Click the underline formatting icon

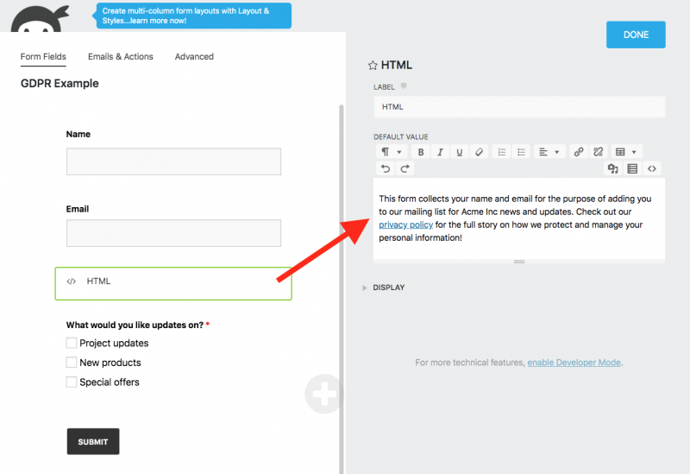tap(459, 152)
